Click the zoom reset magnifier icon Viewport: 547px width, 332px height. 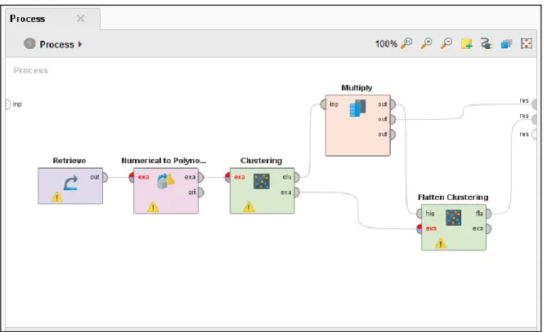pyautogui.click(x=406, y=43)
